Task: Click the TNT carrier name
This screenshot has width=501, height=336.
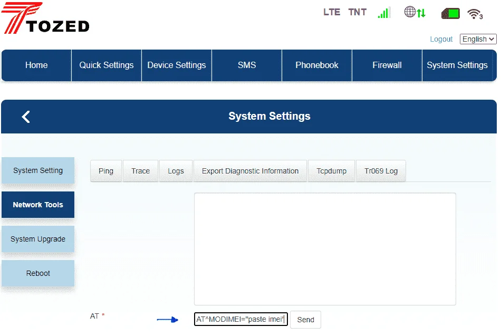Action: click(x=357, y=12)
